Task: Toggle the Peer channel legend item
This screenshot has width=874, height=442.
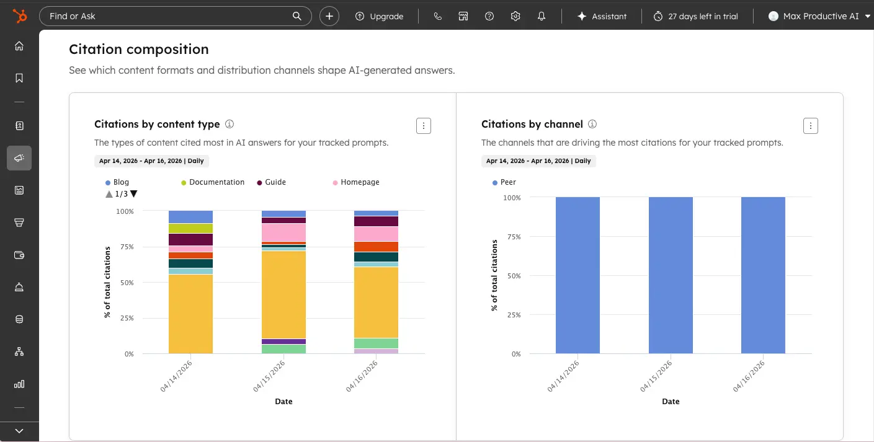Action: tap(505, 182)
